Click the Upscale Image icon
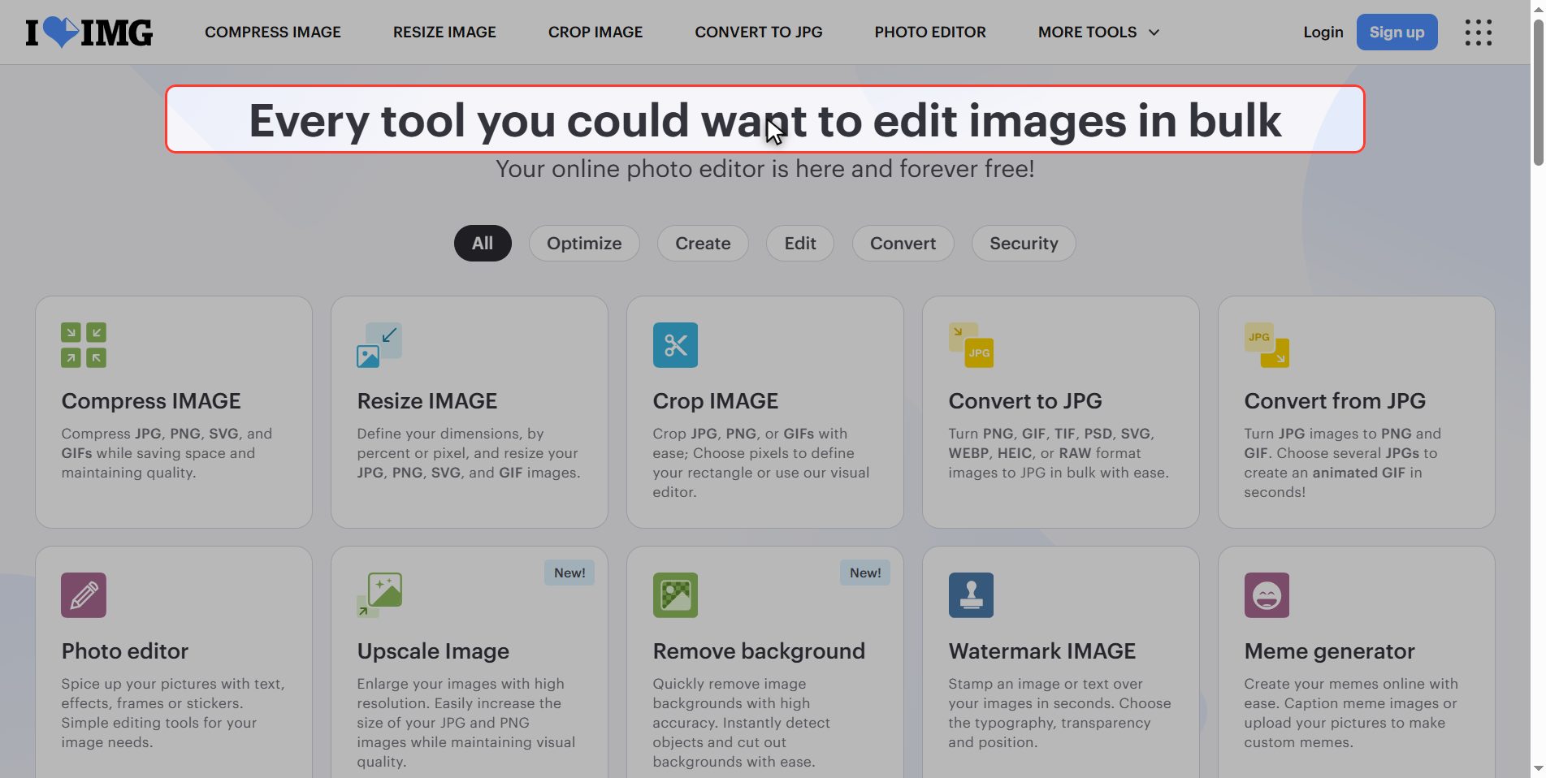 click(x=379, y=595)
